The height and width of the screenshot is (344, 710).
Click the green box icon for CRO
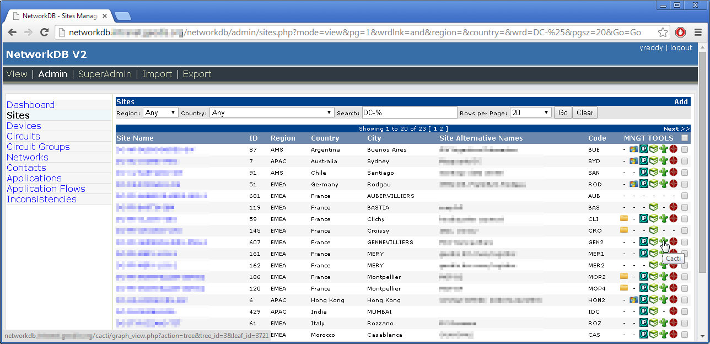[x=653, y=230]
